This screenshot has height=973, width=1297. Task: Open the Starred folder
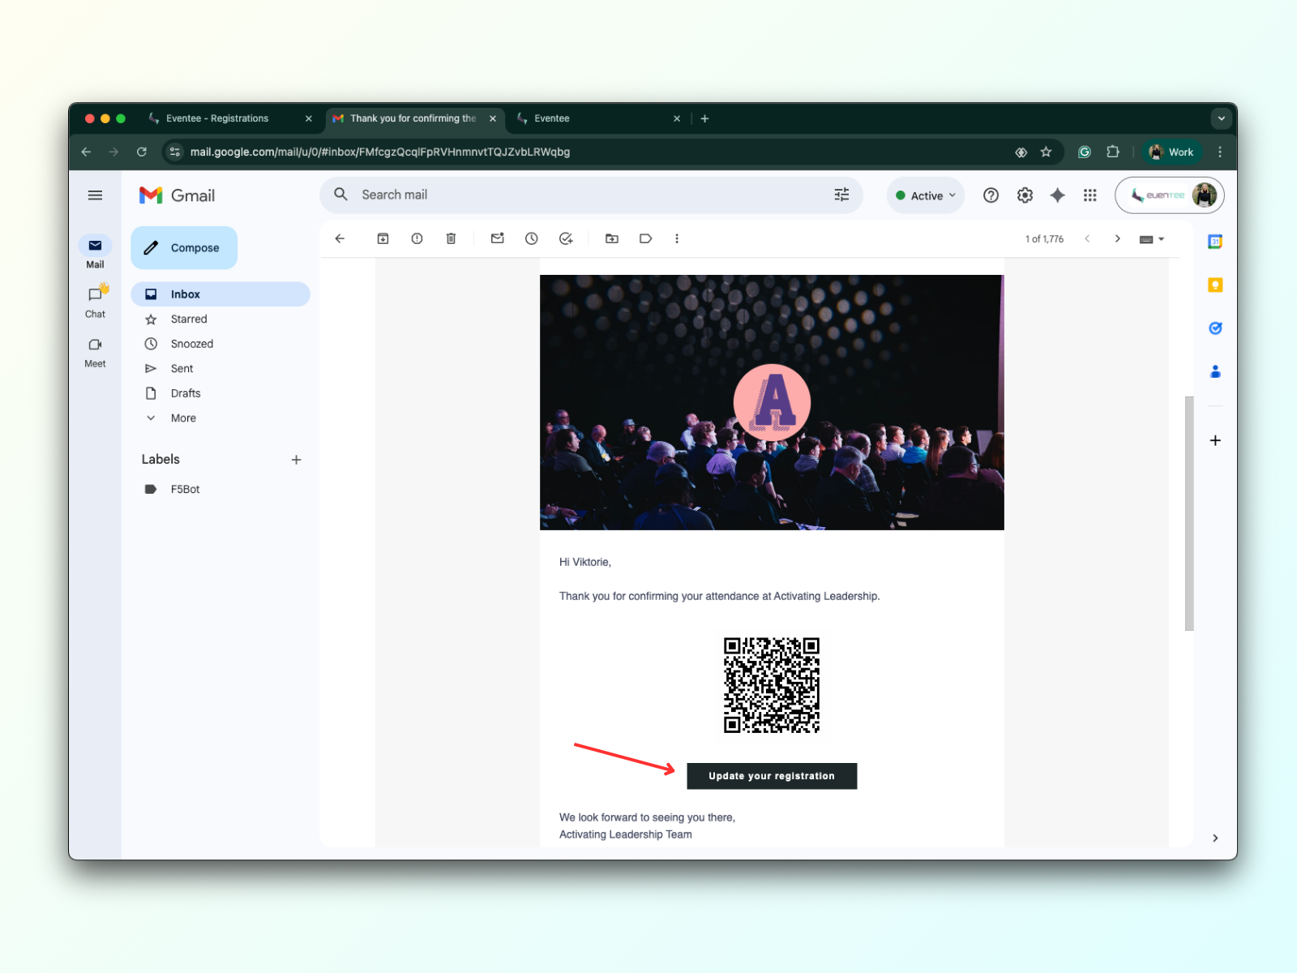(x=189, y=319)
